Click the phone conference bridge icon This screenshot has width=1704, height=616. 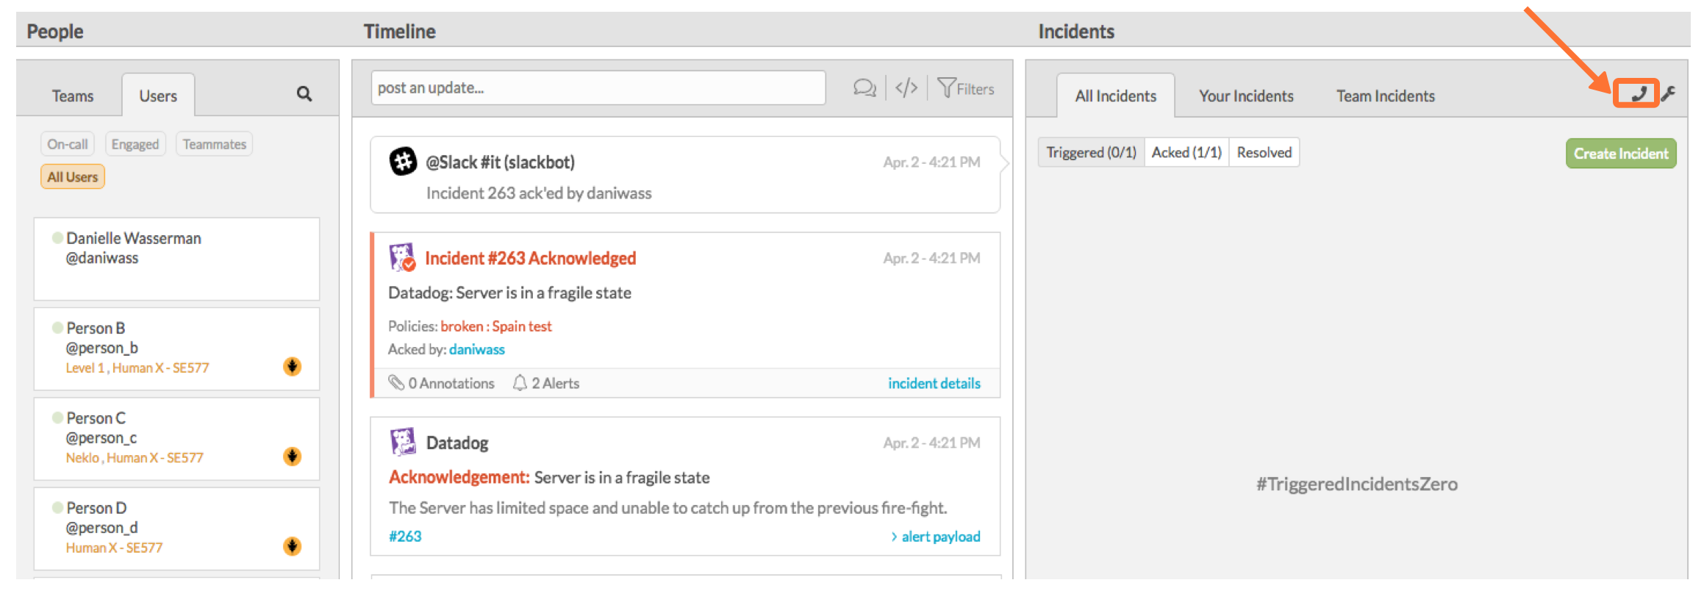click(x=1639, y=94)
